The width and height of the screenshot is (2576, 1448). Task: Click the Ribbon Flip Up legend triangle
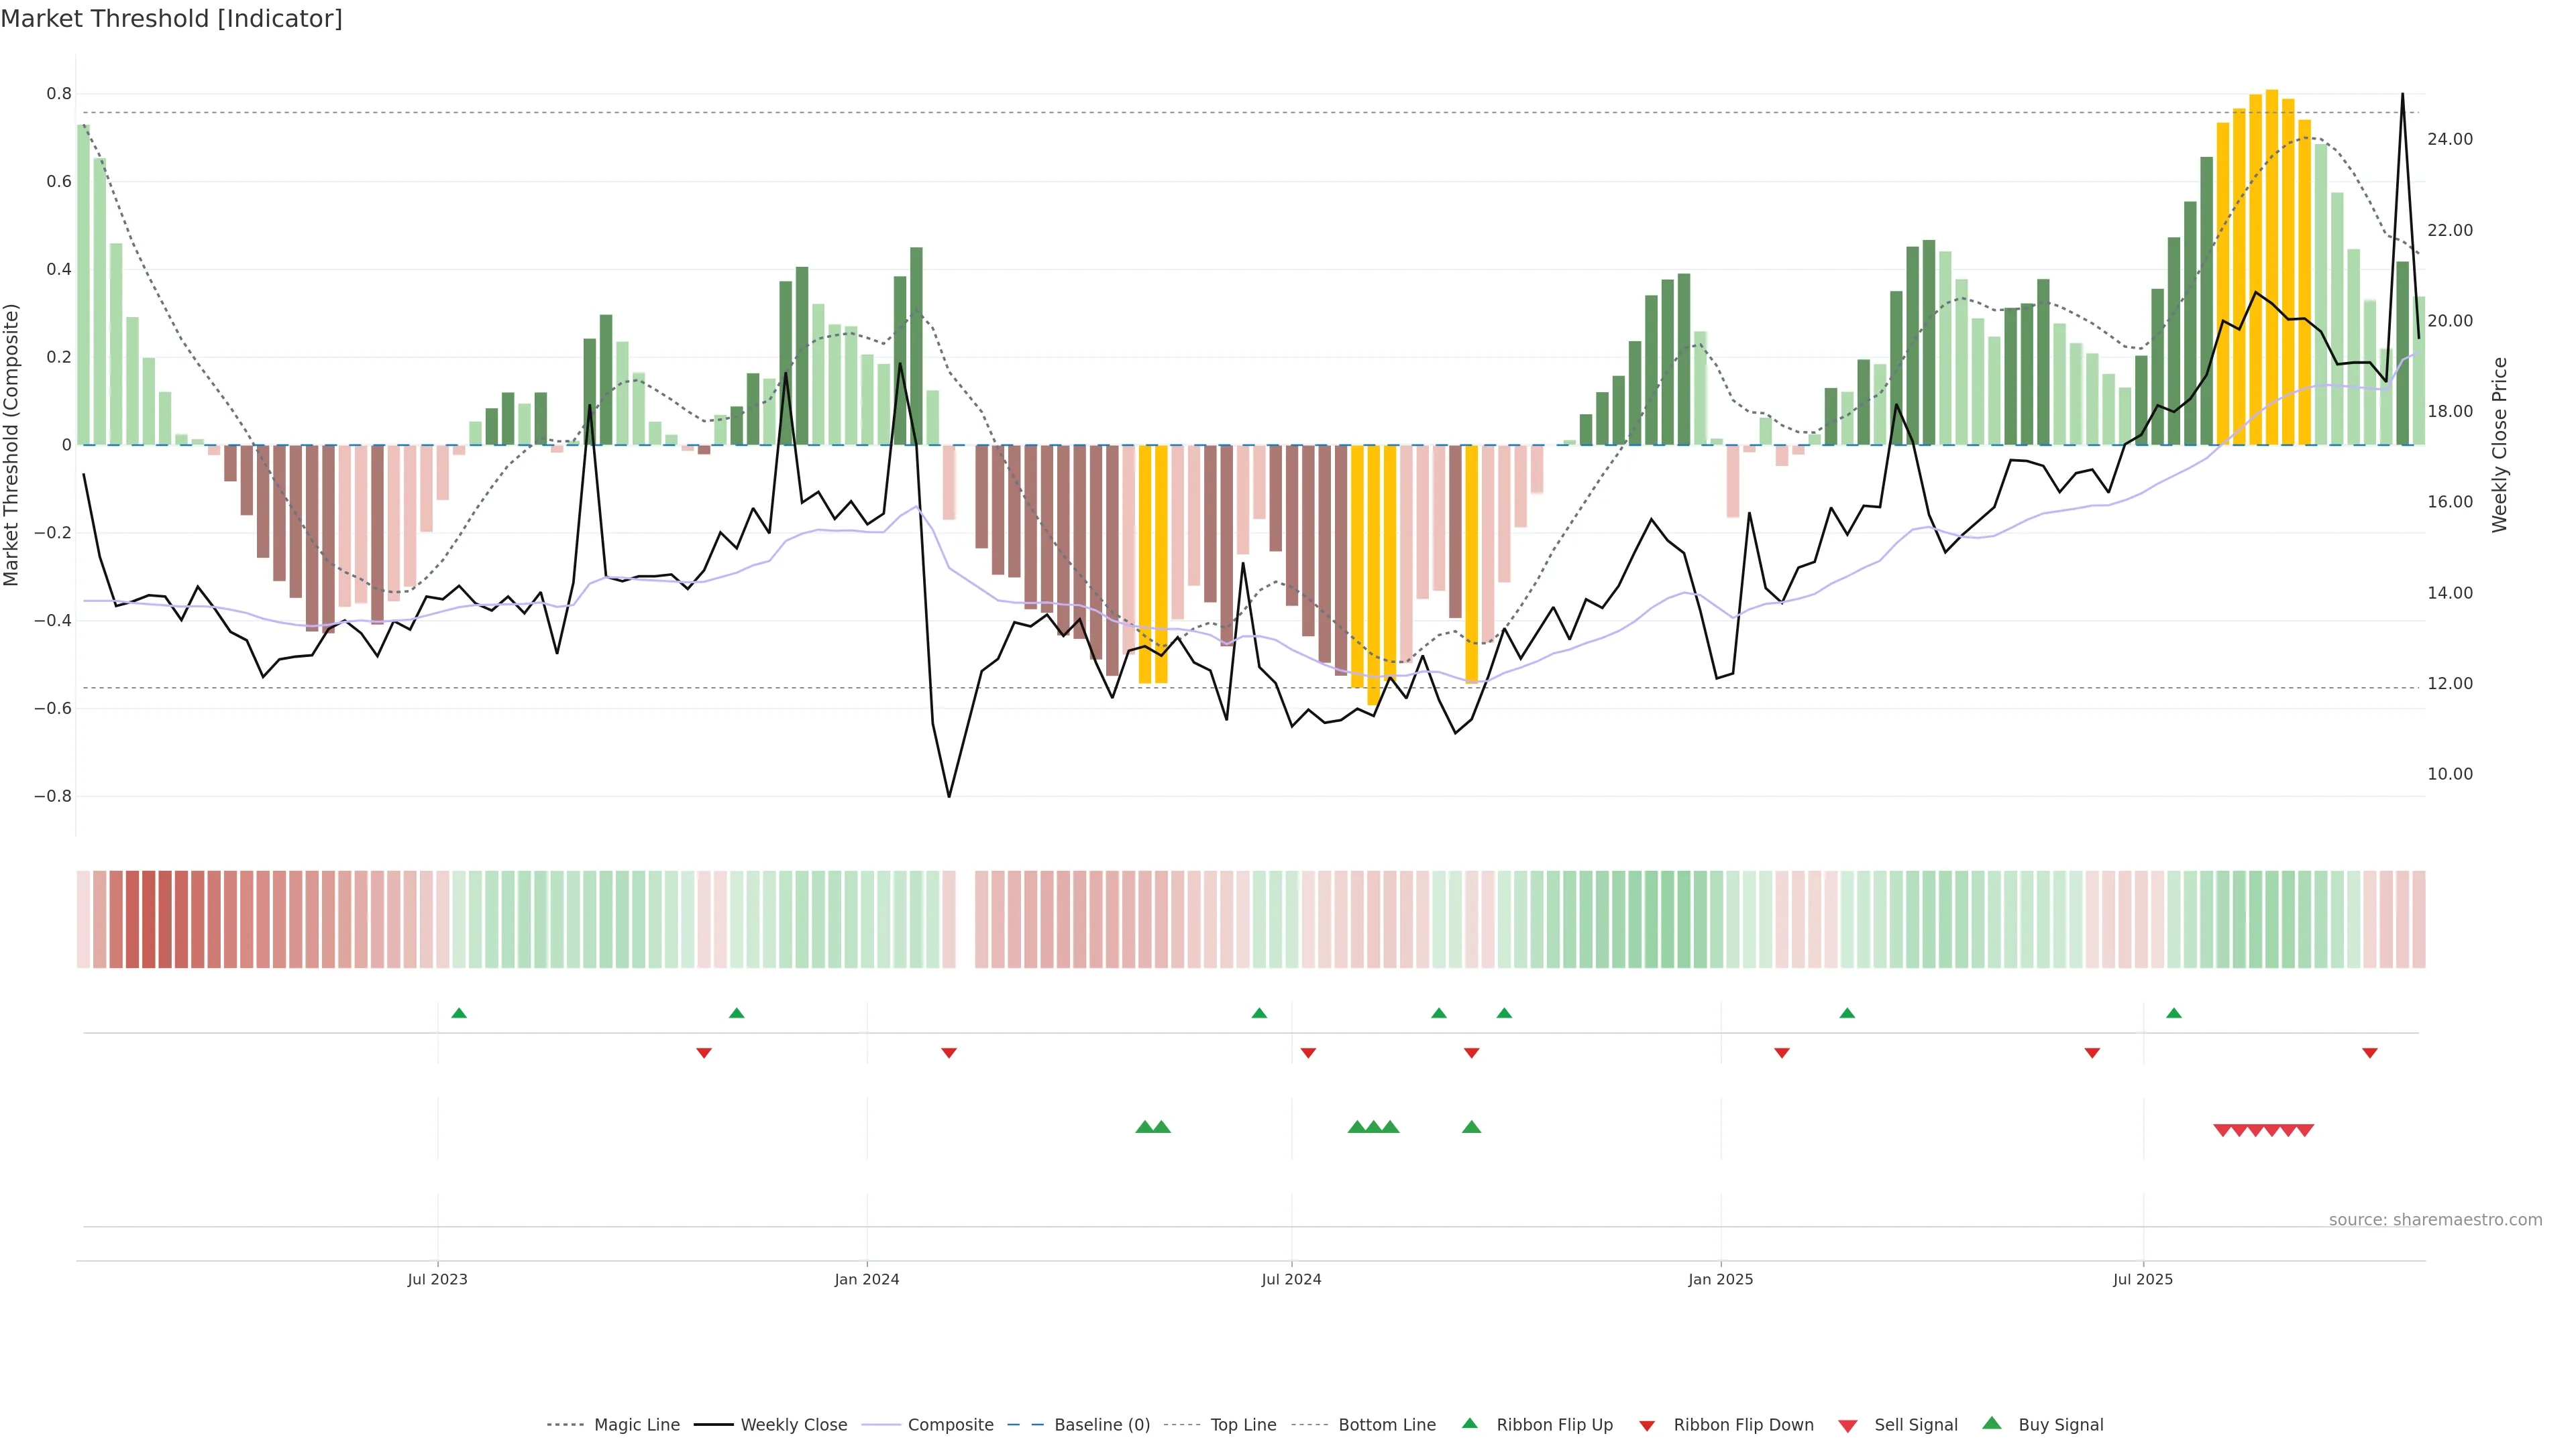point(1469,1424)
